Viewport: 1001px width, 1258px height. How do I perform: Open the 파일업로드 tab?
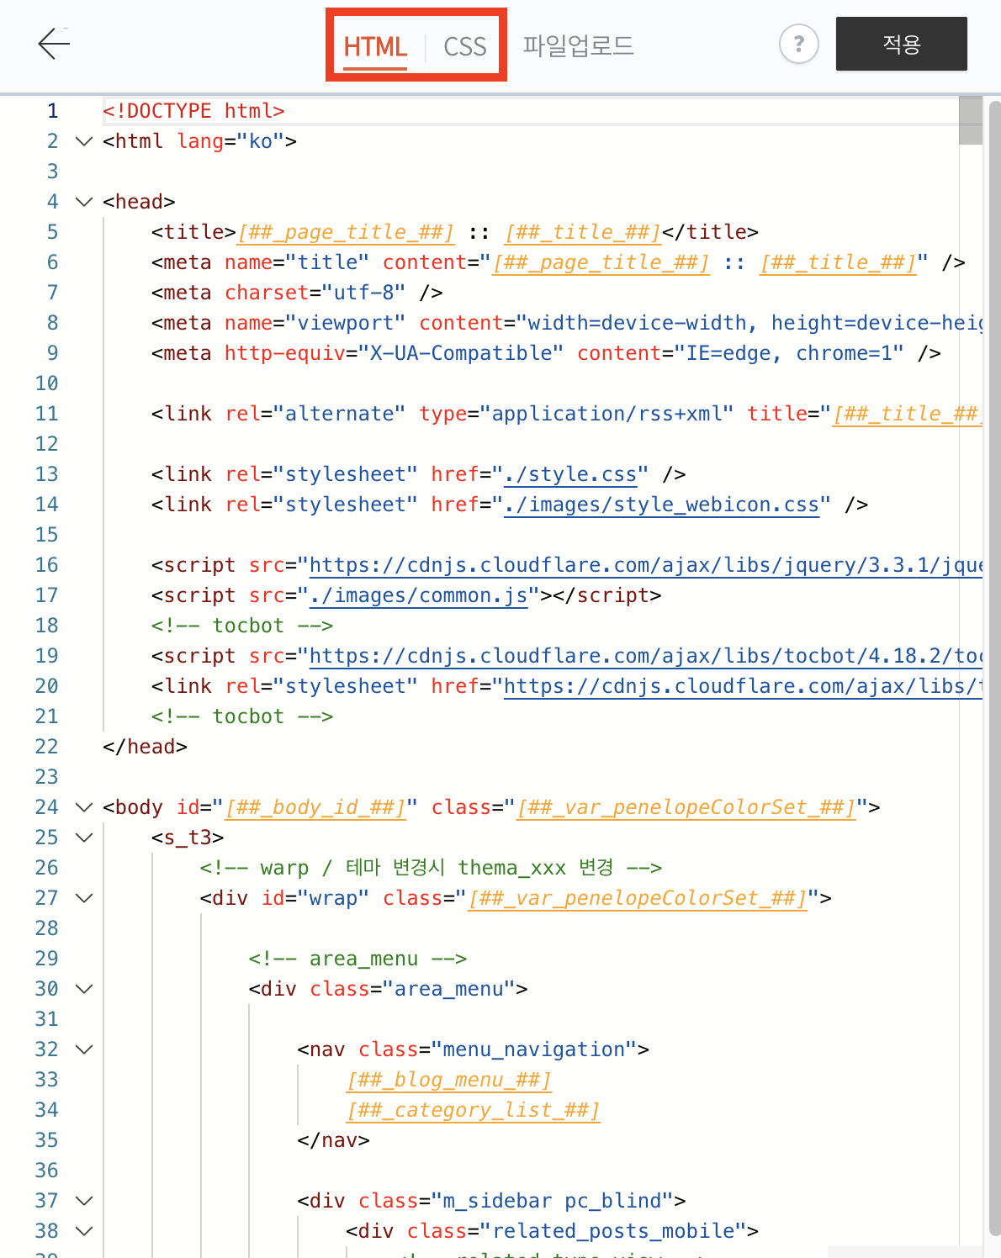click(x=579, y=45)
